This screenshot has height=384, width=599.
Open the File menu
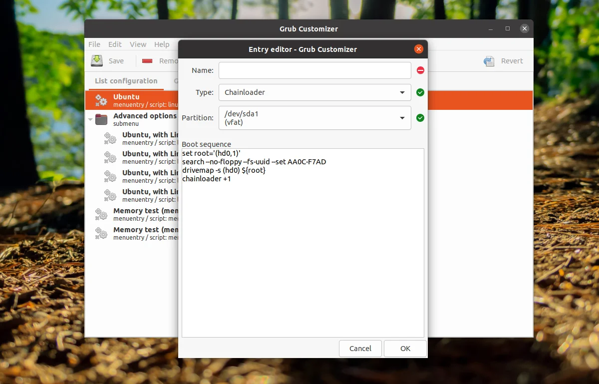[94, 44]
